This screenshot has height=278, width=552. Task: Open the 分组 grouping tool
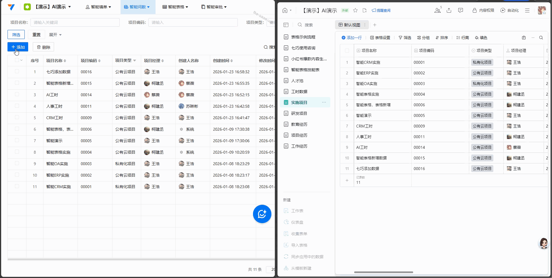point(423,38)
